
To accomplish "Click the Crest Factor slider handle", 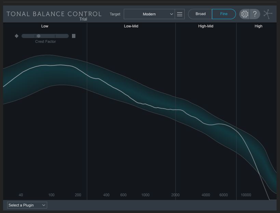I will click(x=39, y=36).
